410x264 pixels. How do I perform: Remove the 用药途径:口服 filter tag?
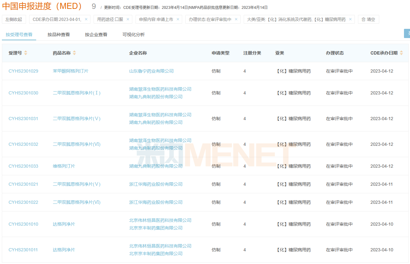tap(128, 19)
